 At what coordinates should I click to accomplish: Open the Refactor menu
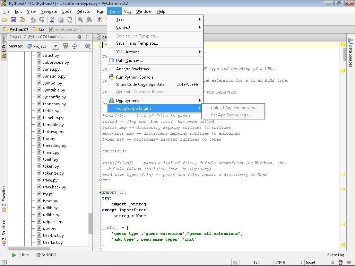(84, 11)
